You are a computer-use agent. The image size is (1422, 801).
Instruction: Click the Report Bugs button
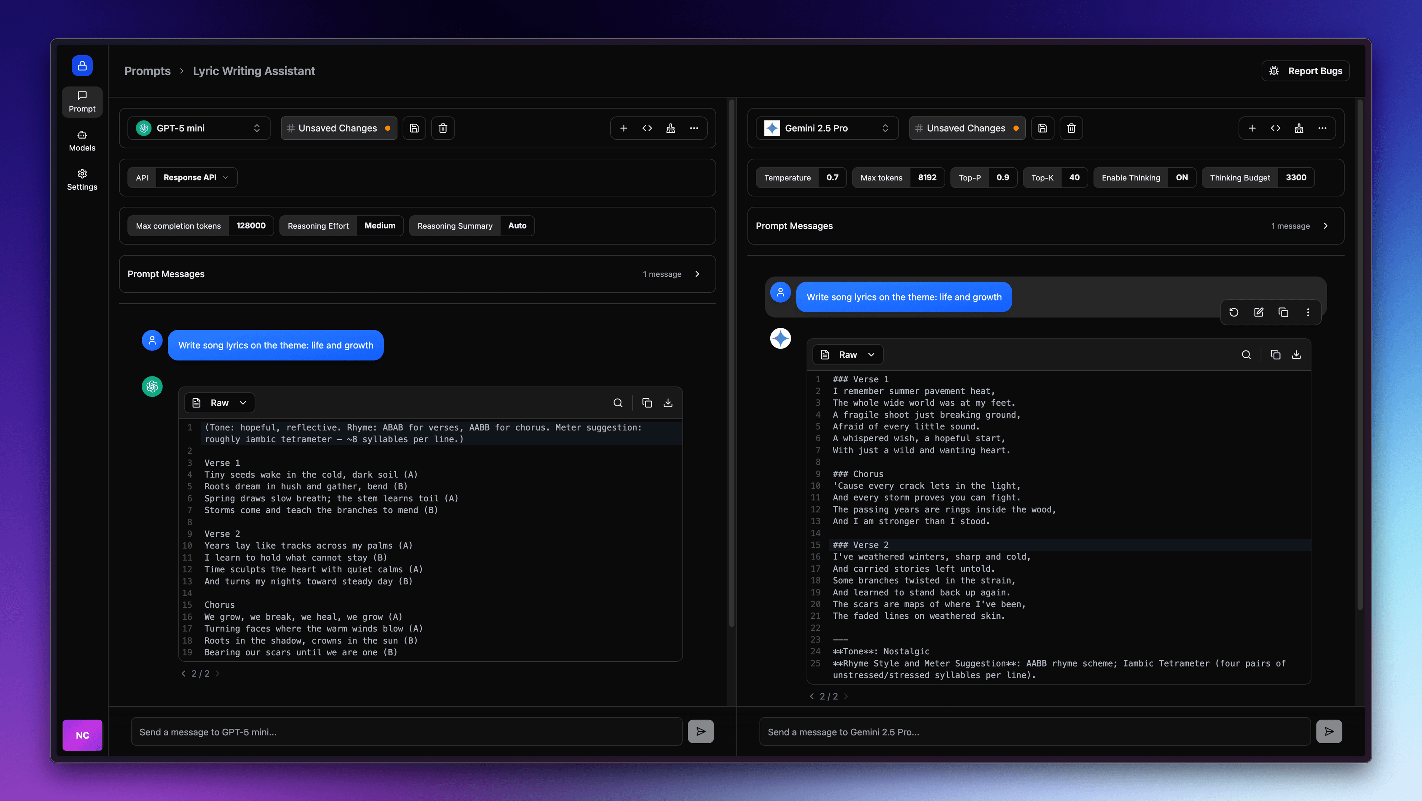[x=1305, y=71]
